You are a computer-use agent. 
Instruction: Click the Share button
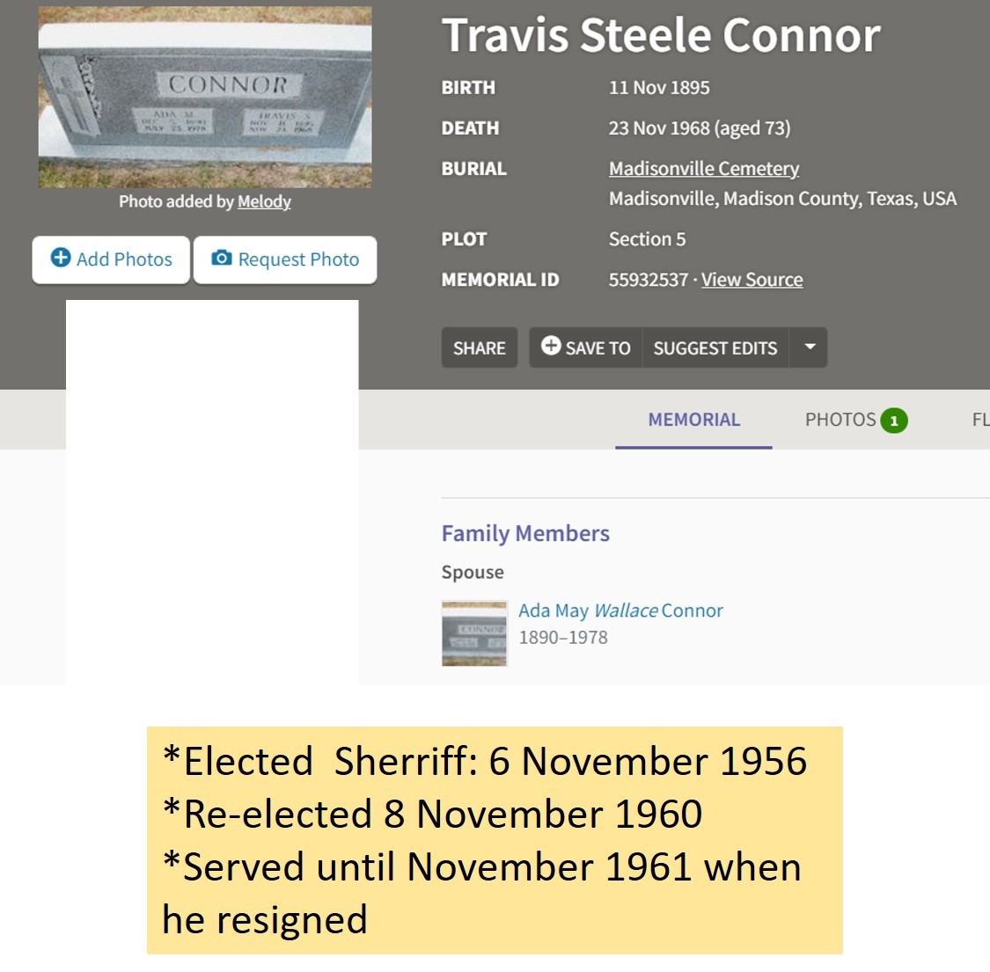pyautogui.click(x=480, y=347)
